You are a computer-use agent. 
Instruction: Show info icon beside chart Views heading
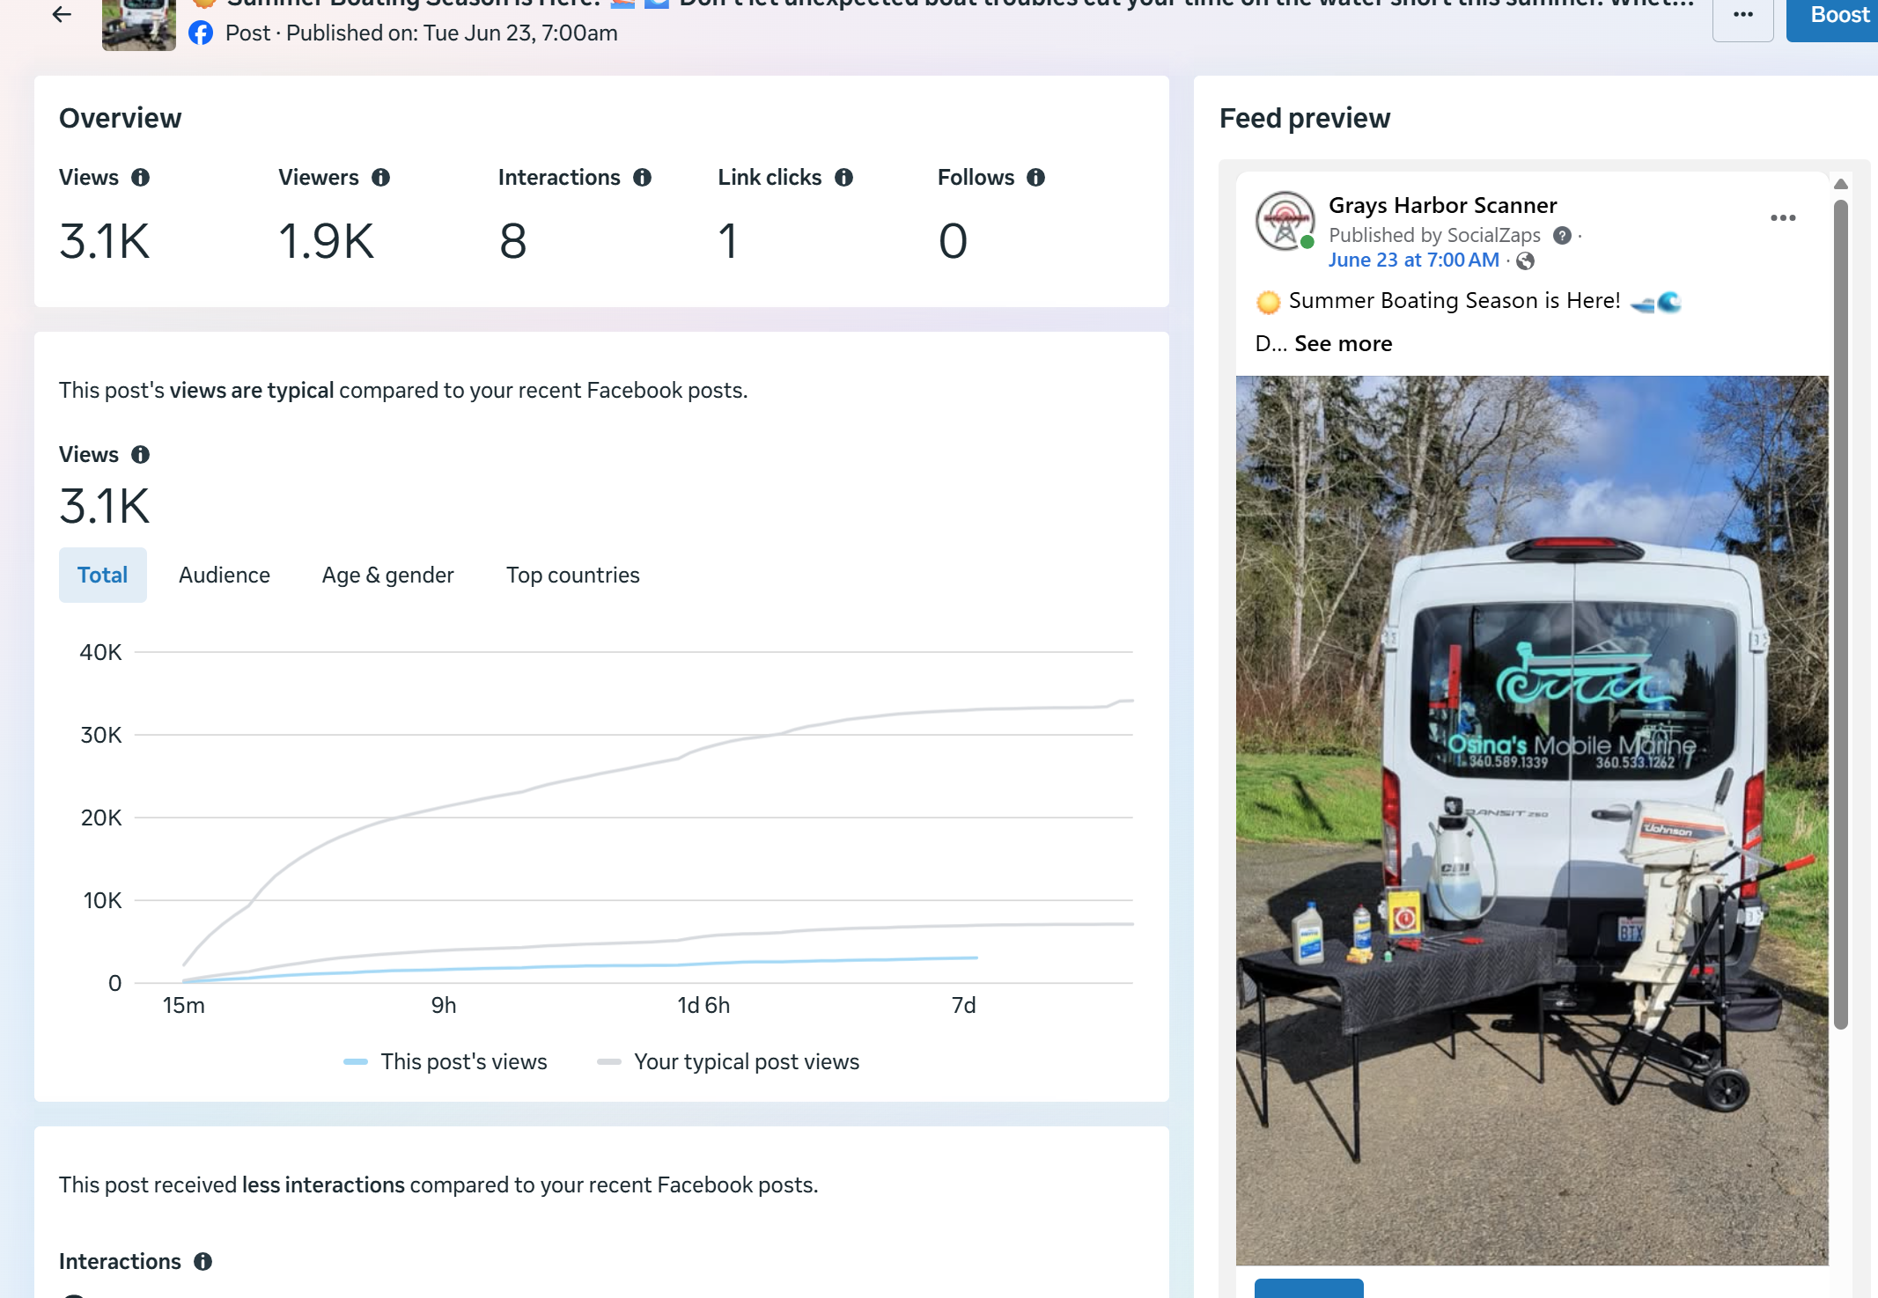140,454
